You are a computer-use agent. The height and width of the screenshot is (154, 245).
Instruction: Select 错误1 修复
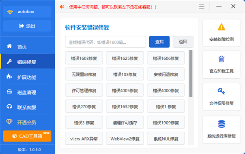(166, 106)
